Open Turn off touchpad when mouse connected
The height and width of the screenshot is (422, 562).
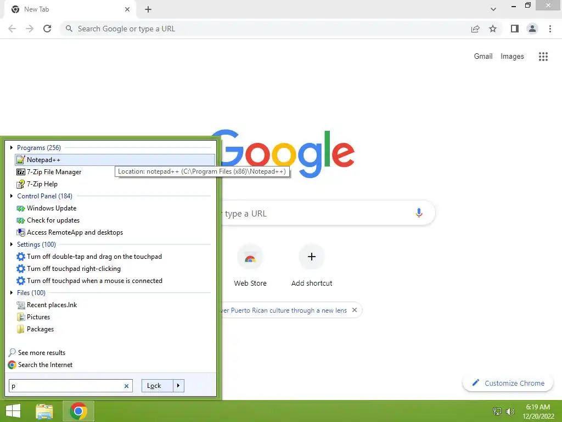(x=94, y=281)
